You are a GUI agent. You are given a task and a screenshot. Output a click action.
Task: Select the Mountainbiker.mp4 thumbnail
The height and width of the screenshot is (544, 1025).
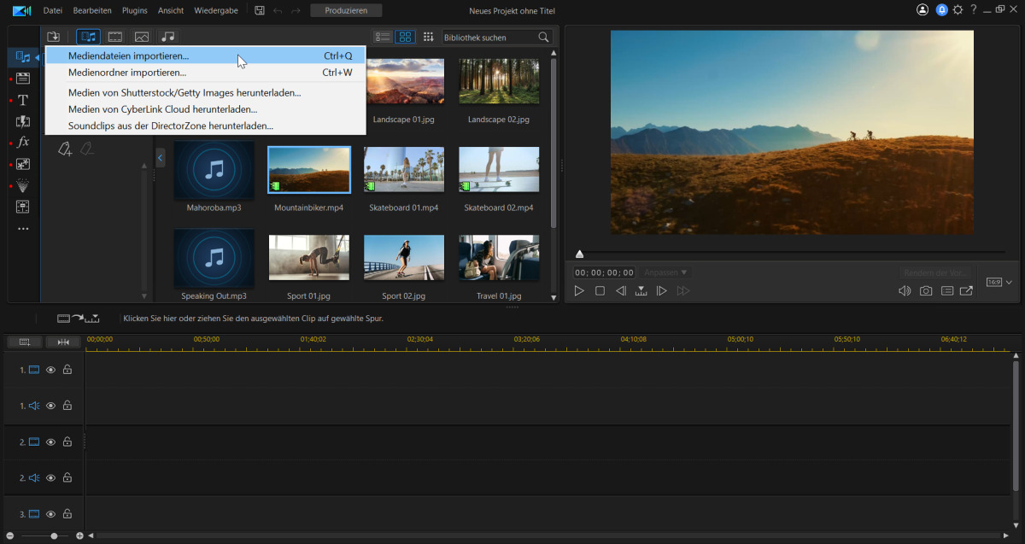pos(309,170)
